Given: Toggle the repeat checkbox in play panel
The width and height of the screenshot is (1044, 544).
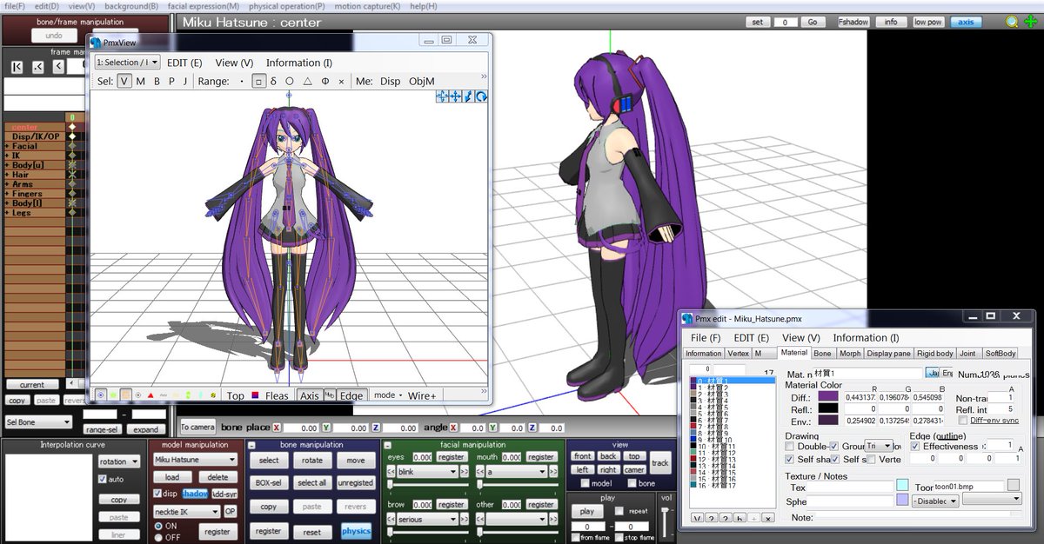Looking at the screenshot, I should pos(619,511).
